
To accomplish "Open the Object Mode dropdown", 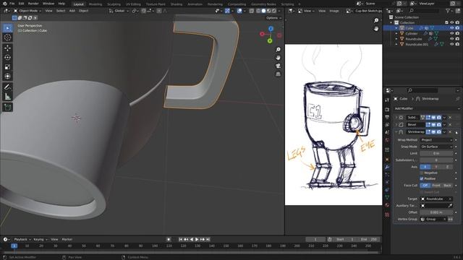I will [x=27, y=11].
